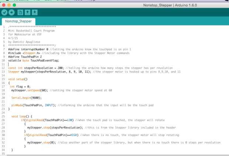Click the comment 'Mini Basketball Court Program'
Screen dimensions: 229x156
[x=31, y=31]
